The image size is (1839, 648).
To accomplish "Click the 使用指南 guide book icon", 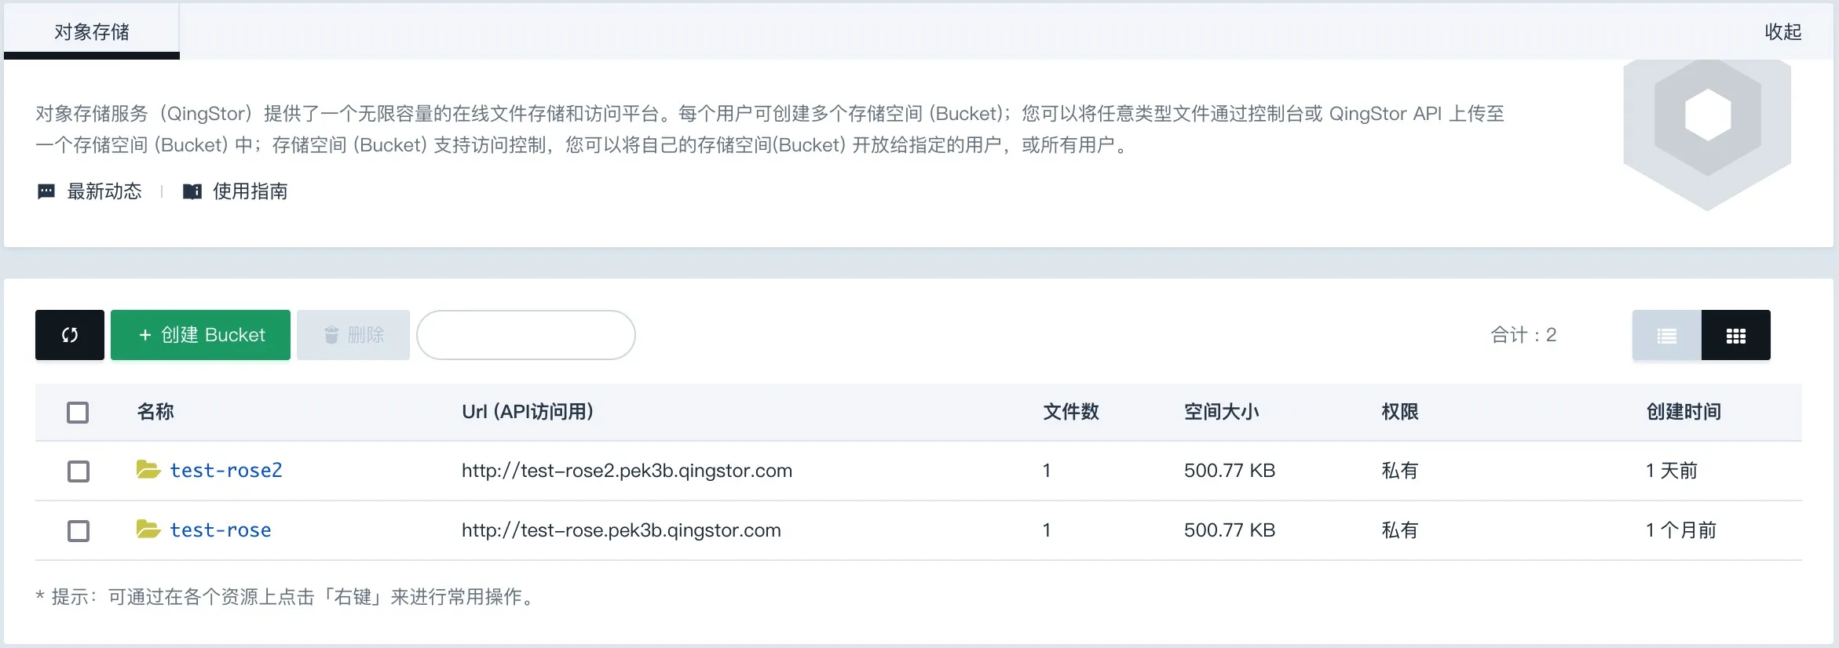I will [x=192, y=191].
